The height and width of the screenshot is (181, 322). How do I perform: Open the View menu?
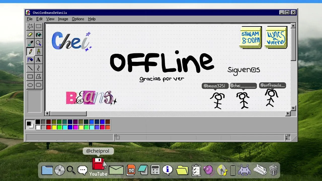50,19
